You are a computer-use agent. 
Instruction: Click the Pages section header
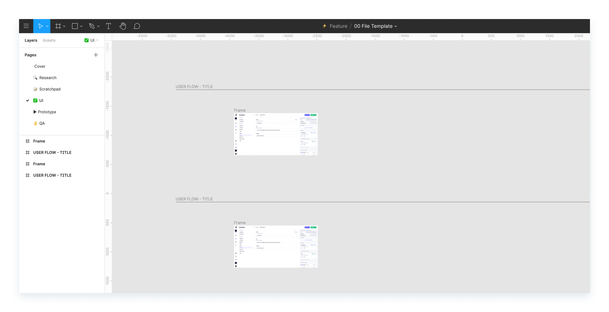click(30, 55)
